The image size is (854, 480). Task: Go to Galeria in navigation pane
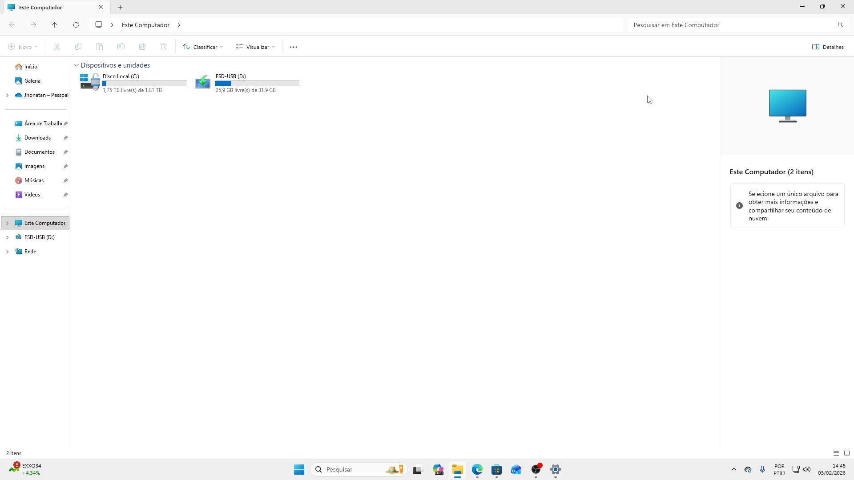click(32, 81)
